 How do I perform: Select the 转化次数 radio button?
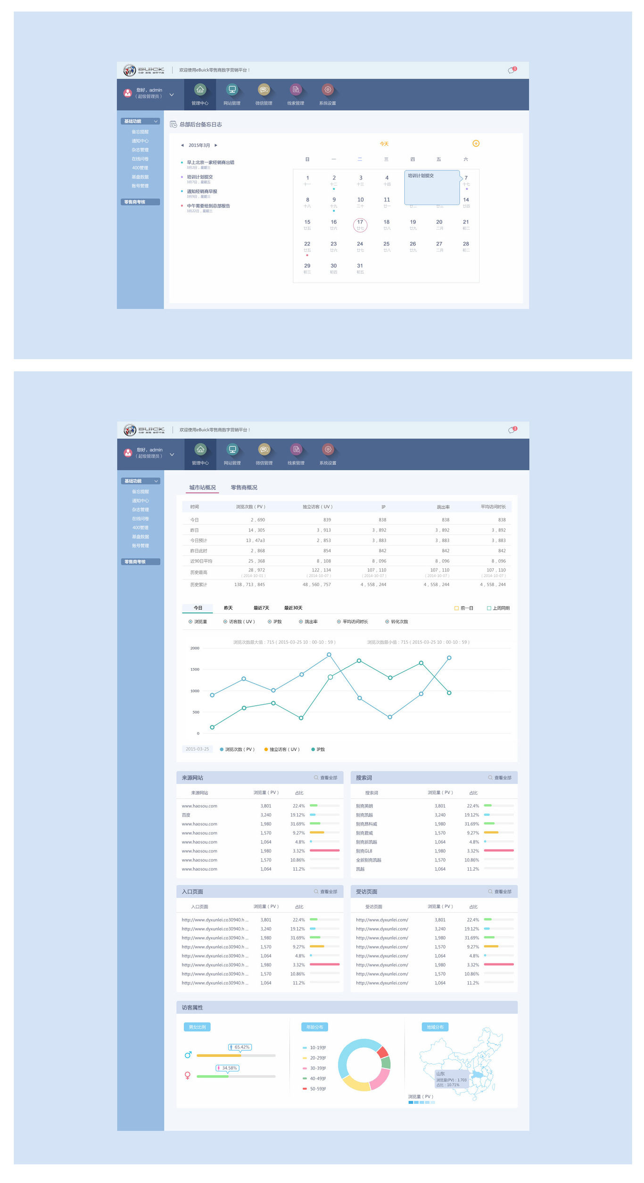[x=387, y=622]
